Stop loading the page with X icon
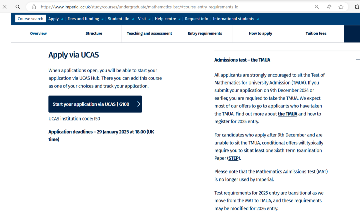The image size is (360, 219). pyautogui.click(x=5, y=7)
